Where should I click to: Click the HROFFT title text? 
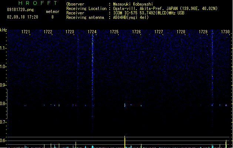38,3
